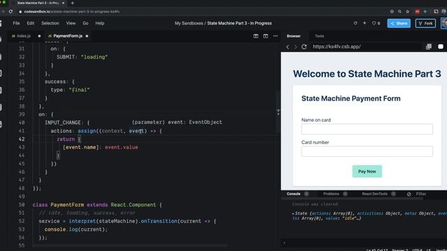The image size is (447, 251).
Task: Refresh the preview browser
Action: coord(305,47)
